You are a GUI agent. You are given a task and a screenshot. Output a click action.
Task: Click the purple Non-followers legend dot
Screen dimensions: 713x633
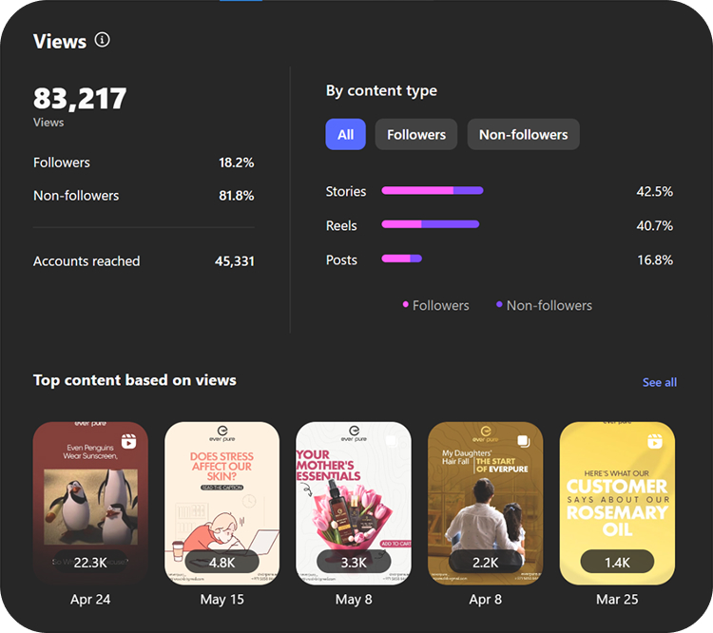(499, 305)
